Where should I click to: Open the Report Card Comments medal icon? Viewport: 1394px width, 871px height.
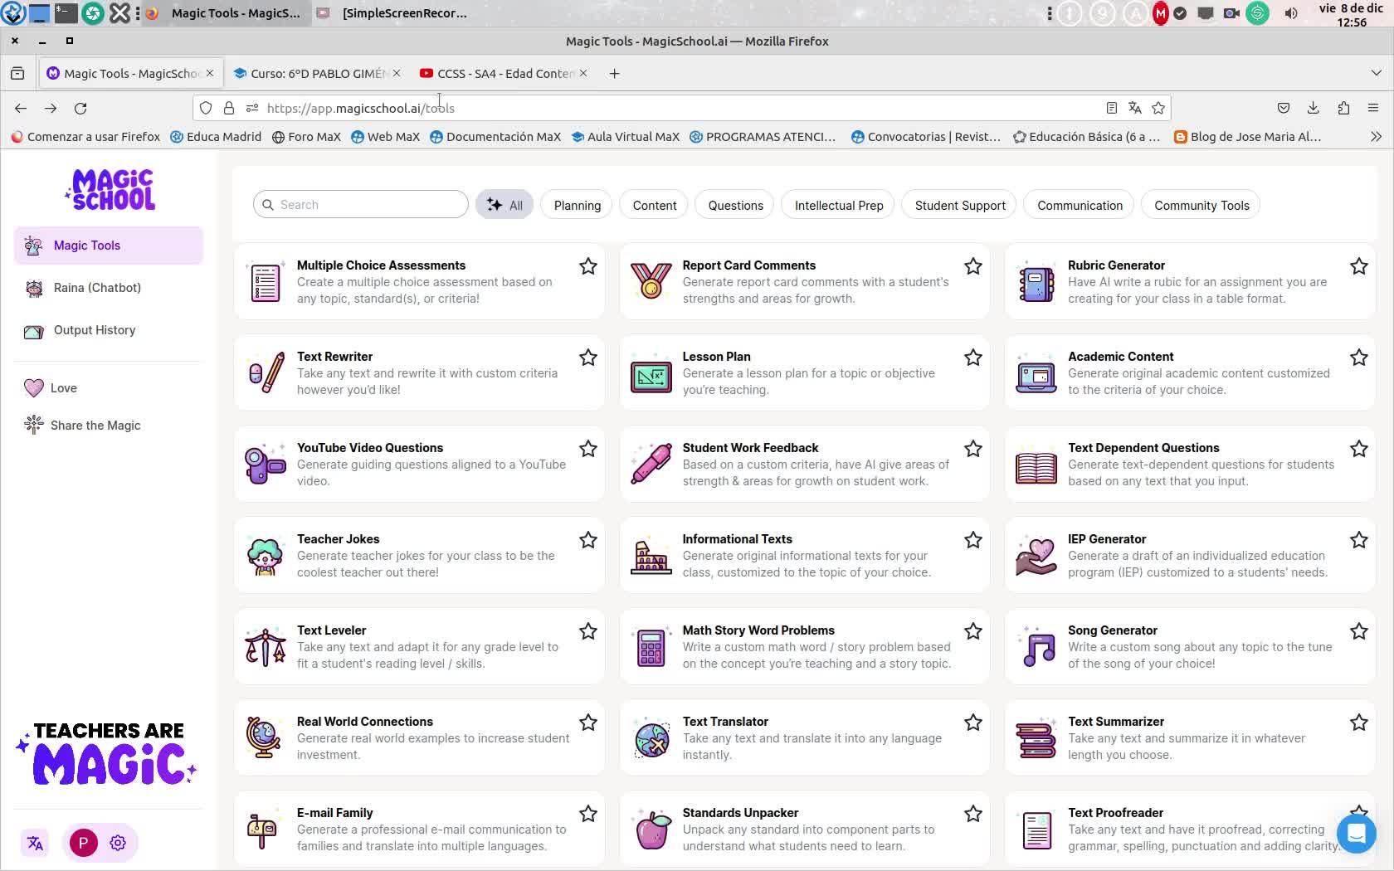pos(651,282)
